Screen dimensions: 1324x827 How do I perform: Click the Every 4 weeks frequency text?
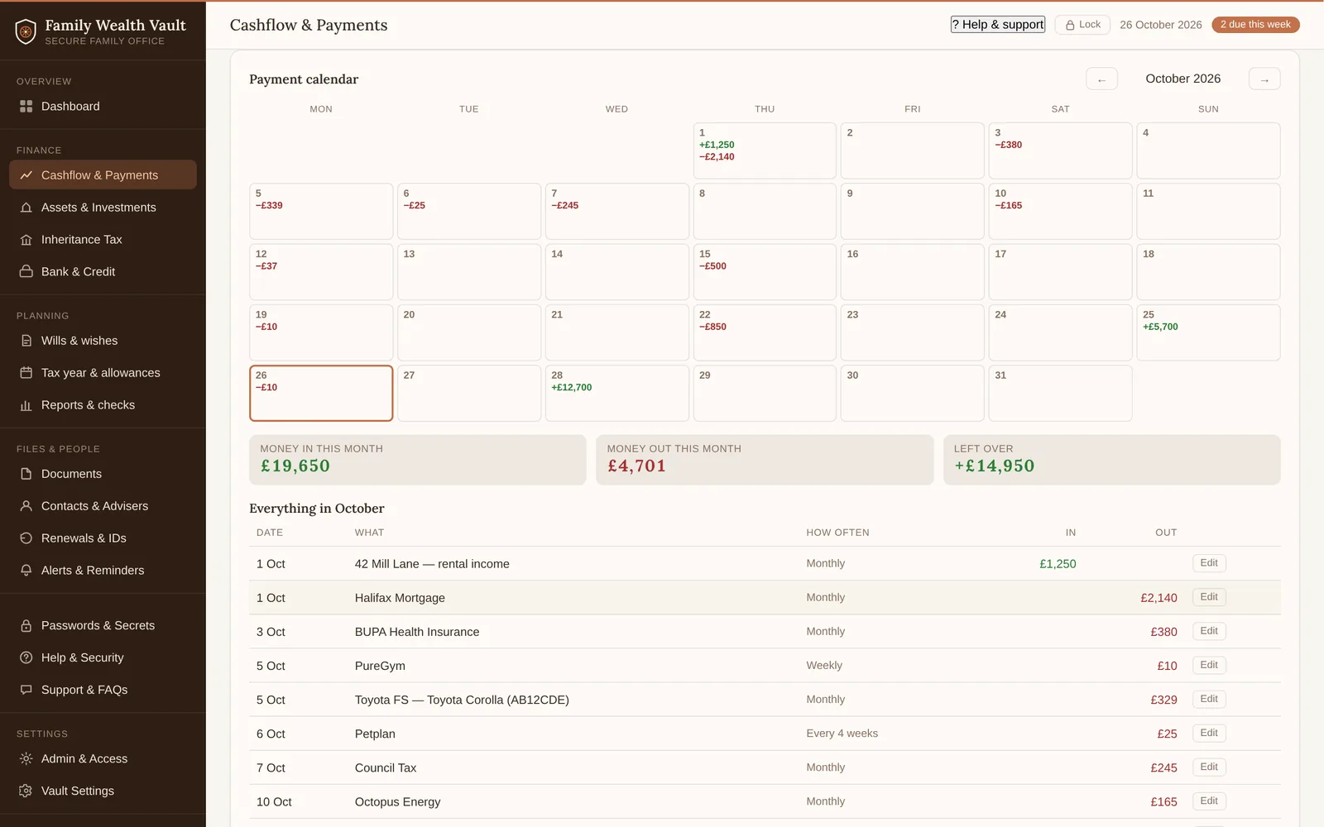[842, 733]
